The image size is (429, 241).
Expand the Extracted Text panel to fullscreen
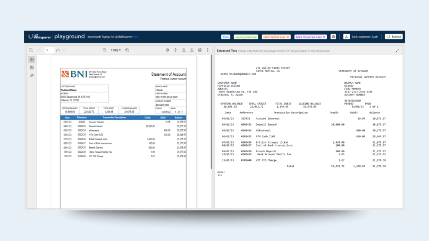click(397, 51)
